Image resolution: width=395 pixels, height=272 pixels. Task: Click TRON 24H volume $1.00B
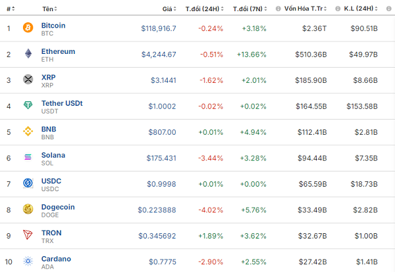coord(366,236)
